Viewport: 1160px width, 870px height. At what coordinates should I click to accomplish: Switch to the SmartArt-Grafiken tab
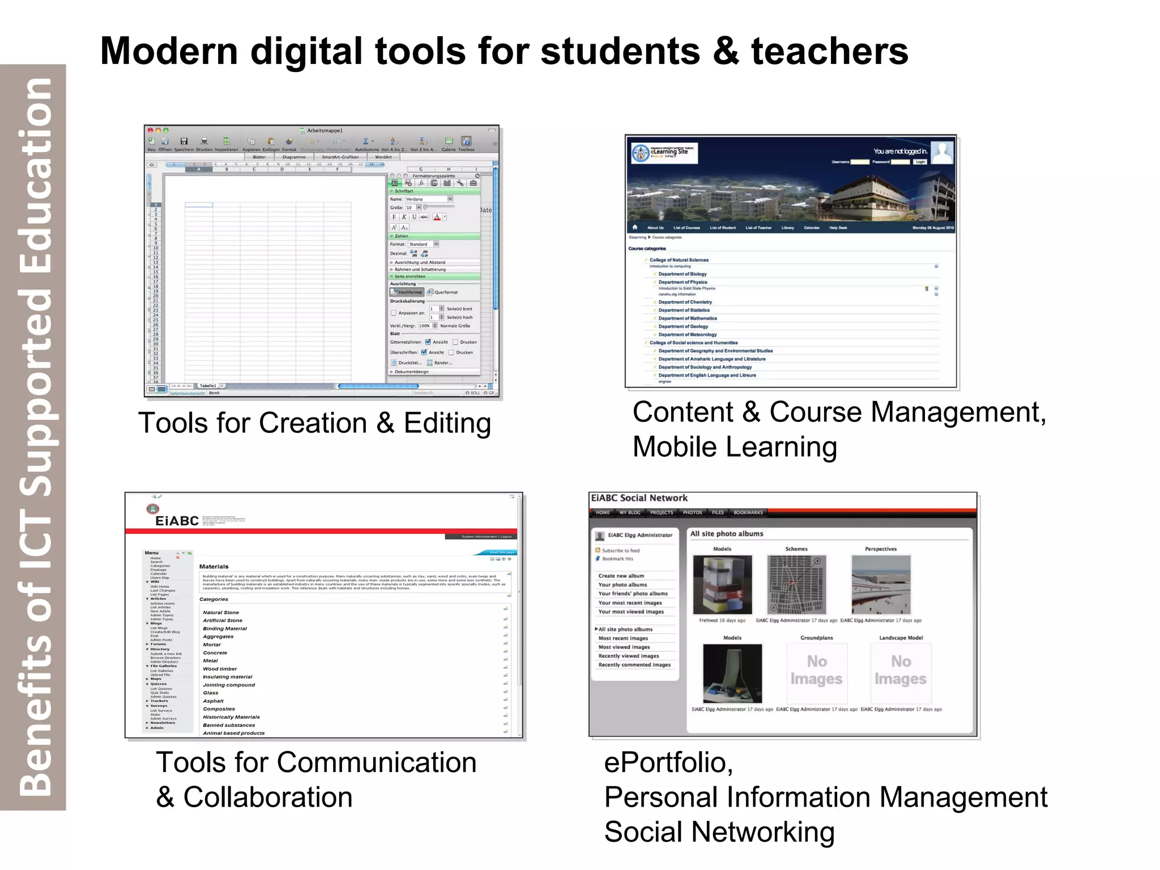pyautogui.click(x=340, y=157)
